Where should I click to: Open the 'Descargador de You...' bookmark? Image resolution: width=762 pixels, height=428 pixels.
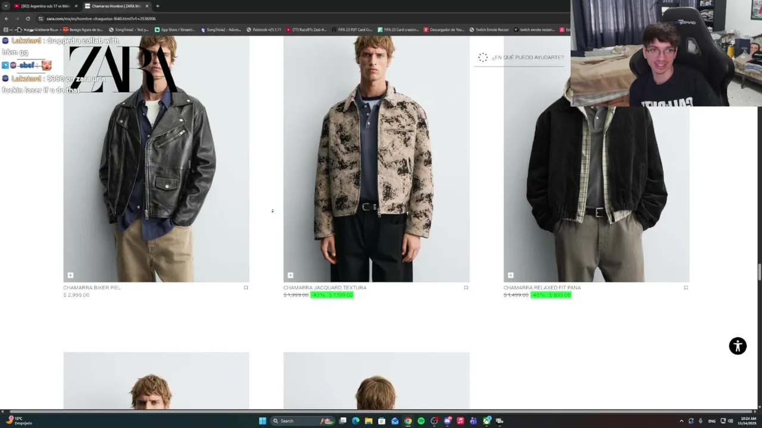pyautogui.click(x=444, y=30)
